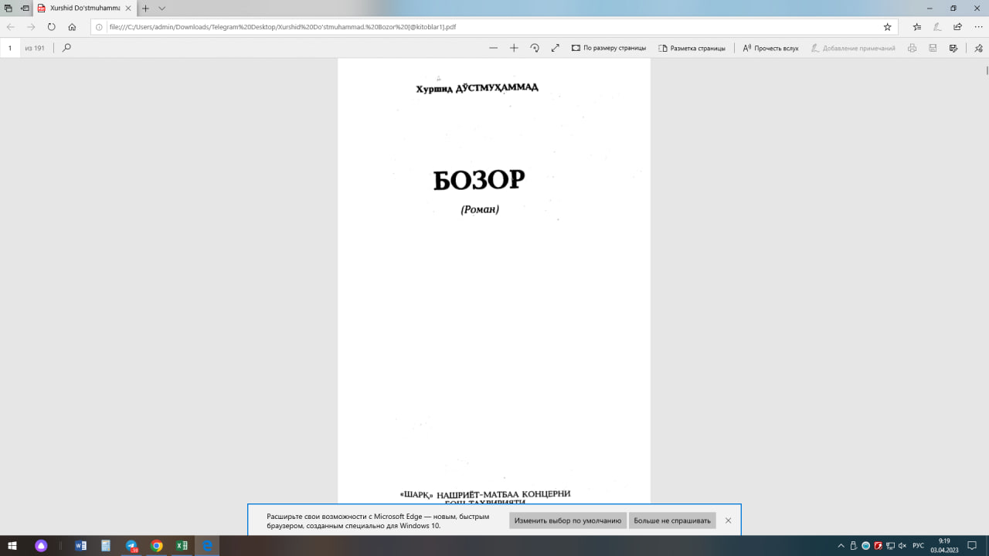The width and height of the screenshot is (989, 556).
Task: Click the zoom in plus icon
Action: pos(514,48)
